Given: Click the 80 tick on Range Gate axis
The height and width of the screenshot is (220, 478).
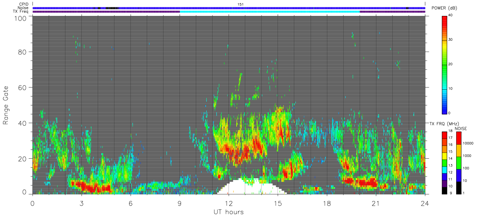Looking at the screenshot, I should point(22,52).
